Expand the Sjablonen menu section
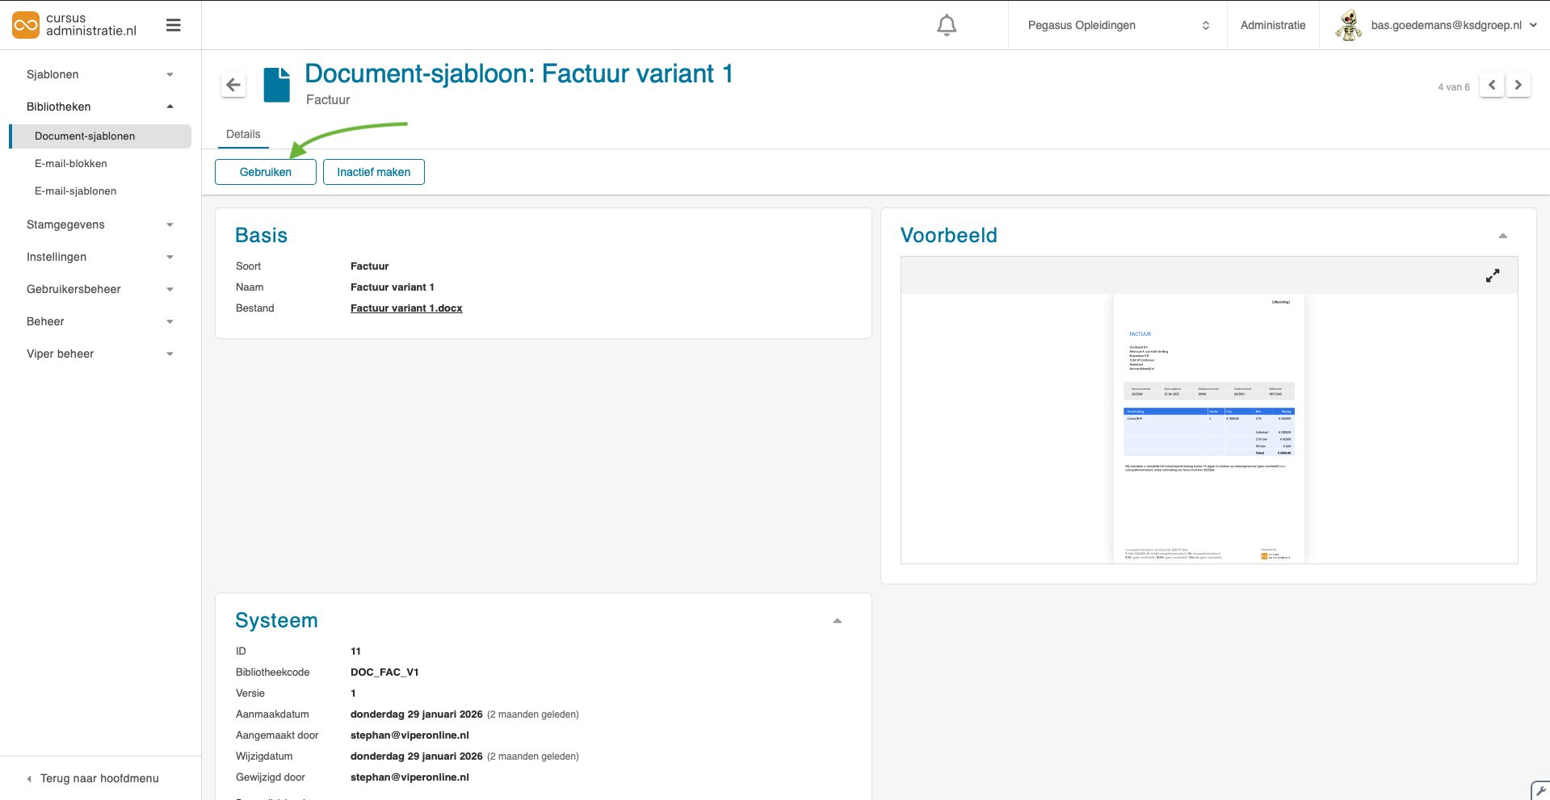 [x=100, y=74]
